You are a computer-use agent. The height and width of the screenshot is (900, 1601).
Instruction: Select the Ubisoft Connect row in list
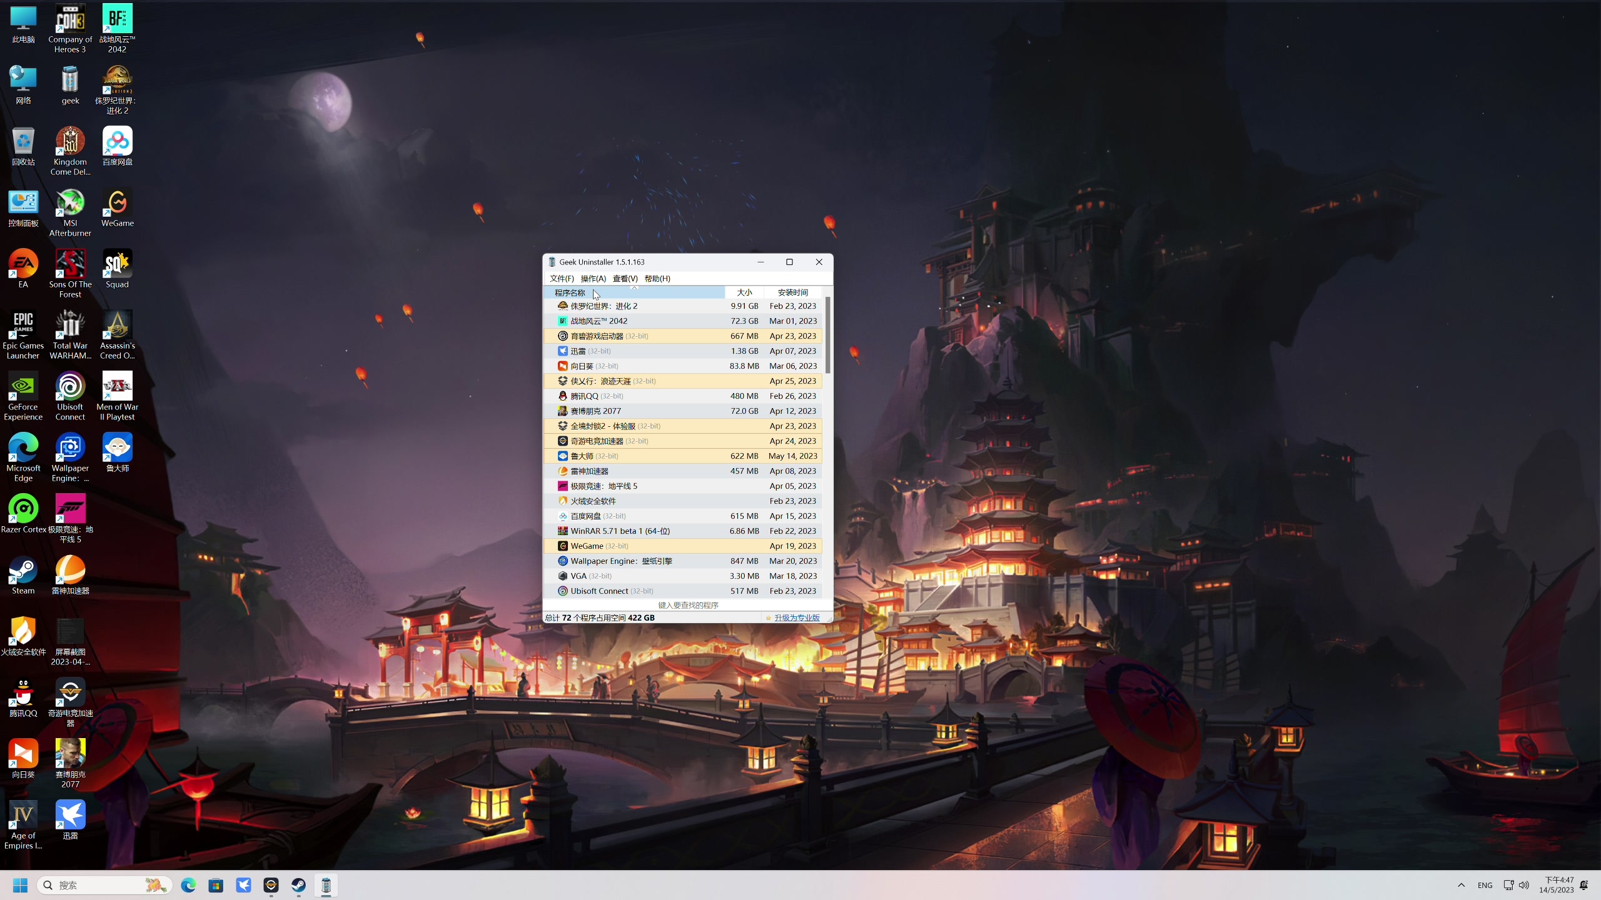click(x=683, y=591)
